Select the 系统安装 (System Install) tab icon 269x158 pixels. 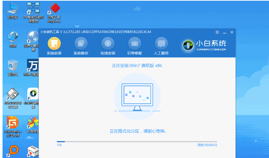54,43
